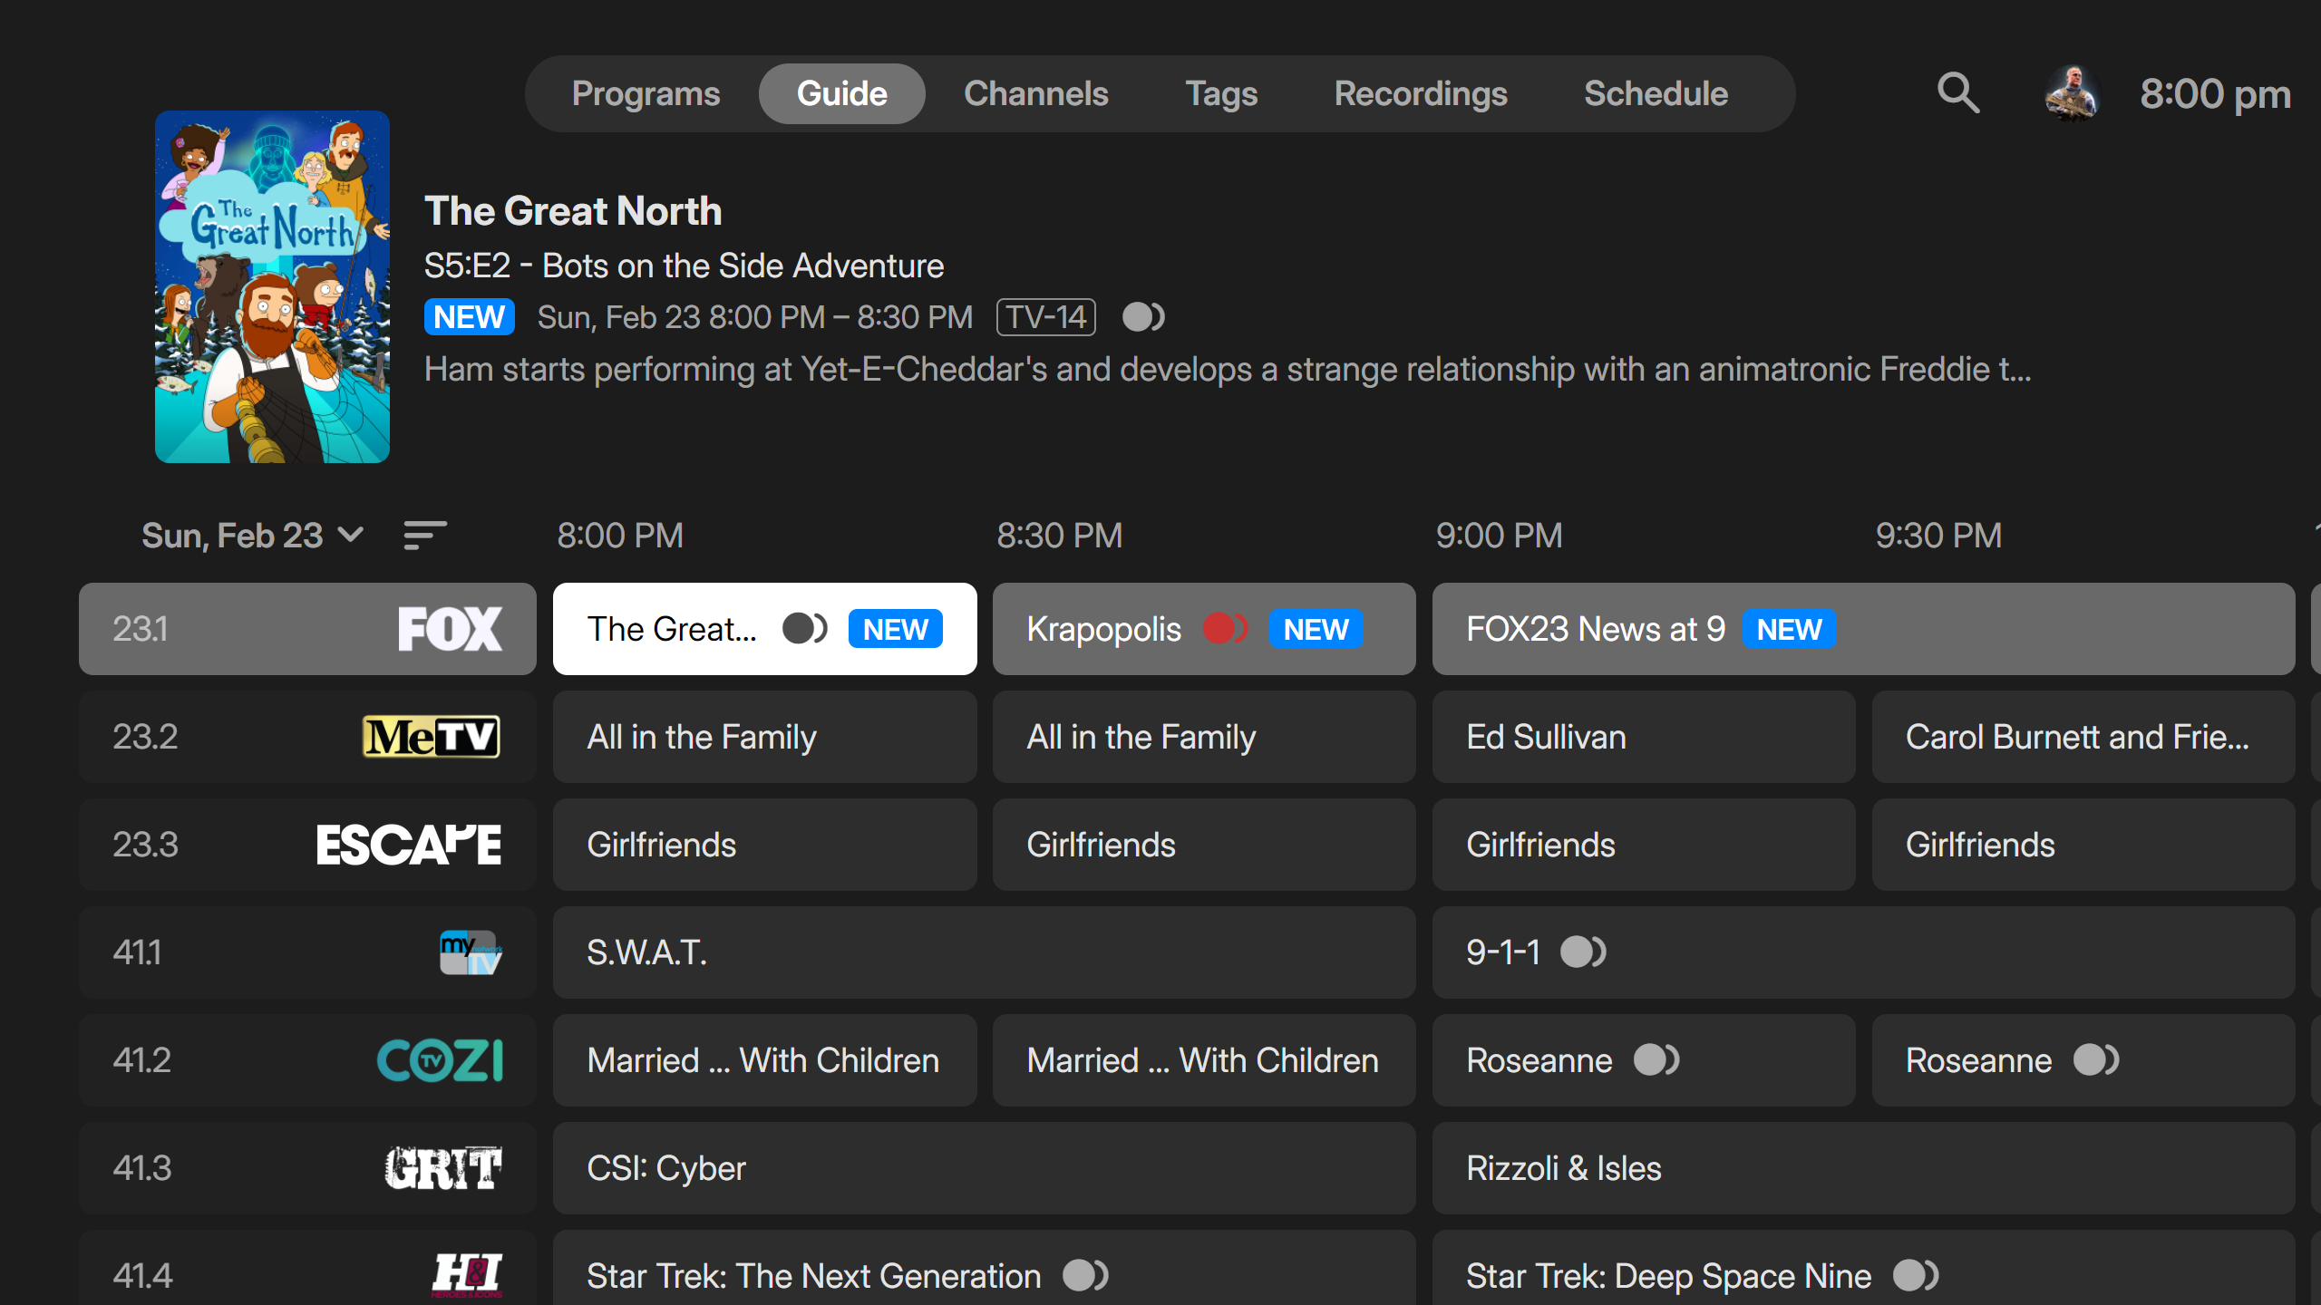Viewport: 2321px width, 1305px height.
Task: Select FOX23 News at 9 program
Action: click(x=1596, y=629)
